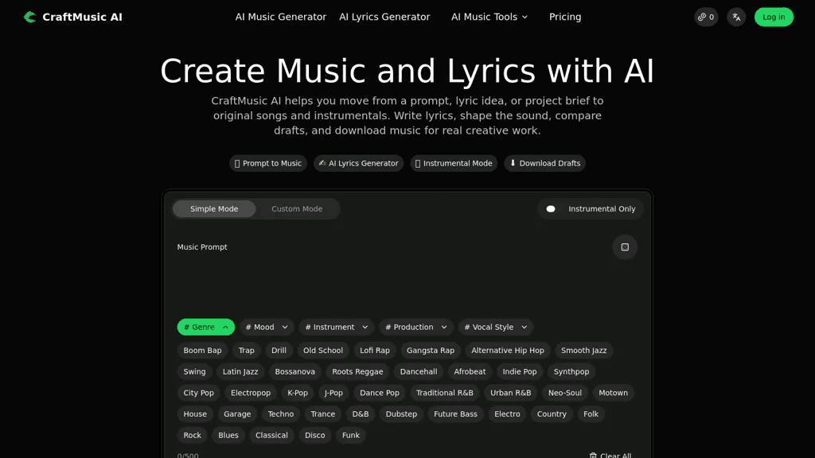This screenshot has height=458, width=815.
Task: Click the Instrumental Mode pill
Action: pos(454,163)
